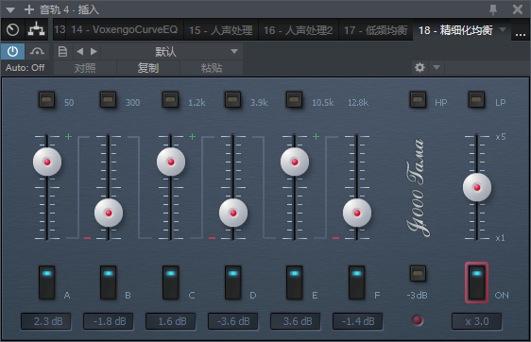Collapse the insert panel triangle at top left
Image resolution: width=531 pixels, height=342 pixels.
[10, 9]
